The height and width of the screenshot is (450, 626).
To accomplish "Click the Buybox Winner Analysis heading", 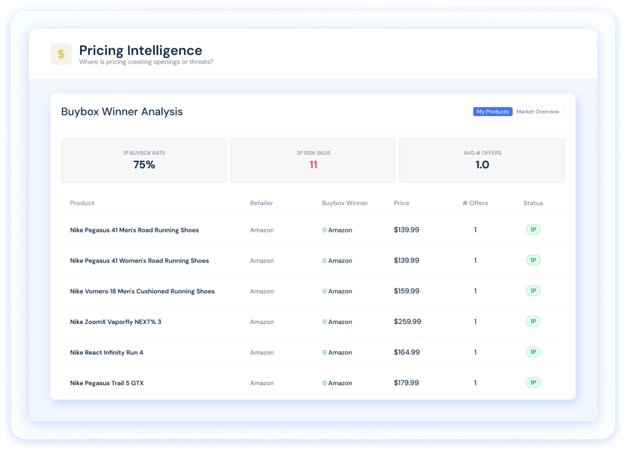I will 122,112.
